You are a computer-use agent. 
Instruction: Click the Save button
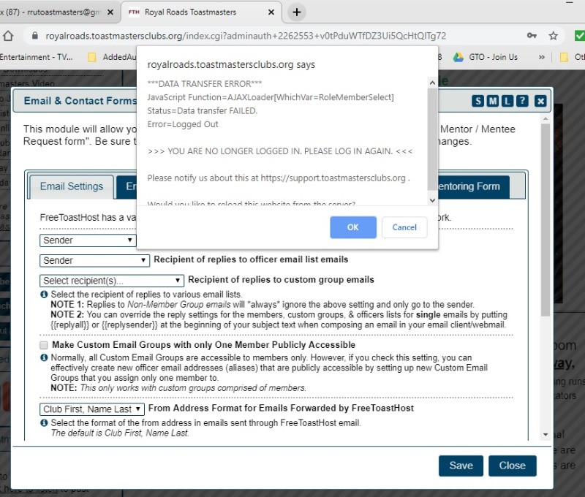[x=461, y=466]
